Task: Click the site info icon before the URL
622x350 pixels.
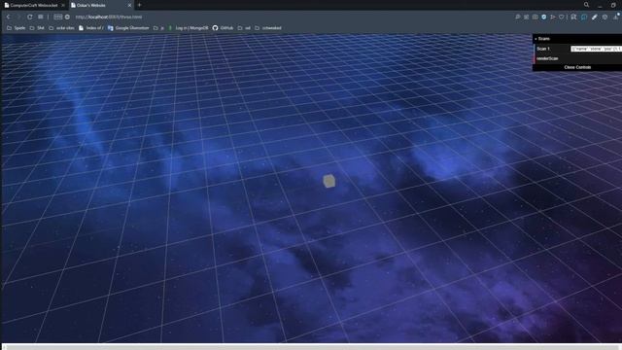Action: click(67, 17)
